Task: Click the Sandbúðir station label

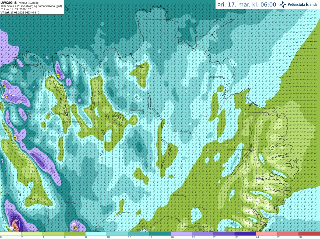Action: [69, 202]
